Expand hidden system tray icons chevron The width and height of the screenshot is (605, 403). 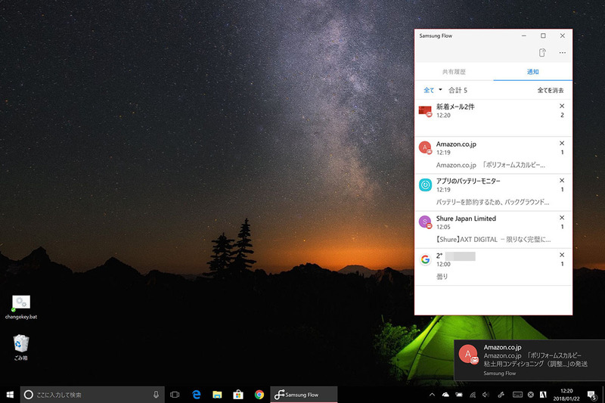(432, 395)
